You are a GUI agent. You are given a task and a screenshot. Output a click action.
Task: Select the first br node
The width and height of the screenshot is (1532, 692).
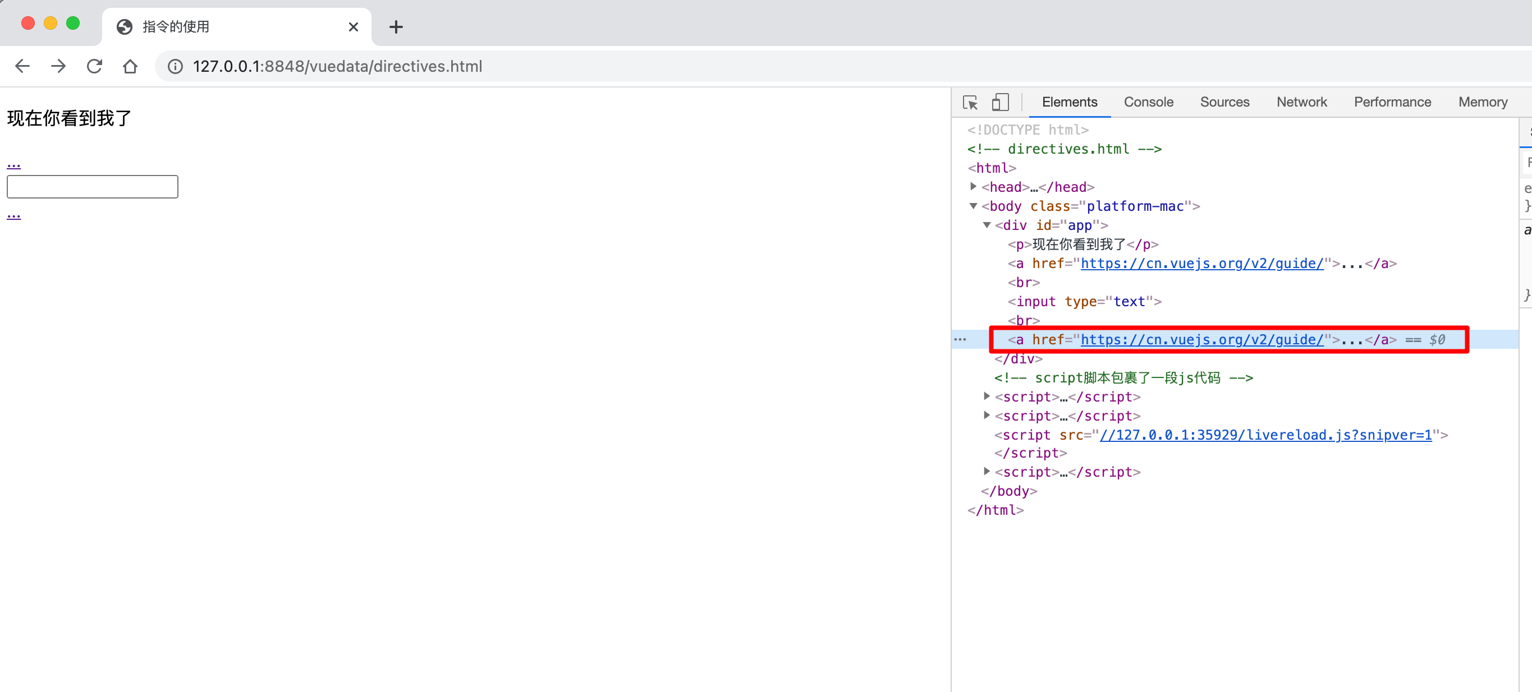[x=1024, y=283]
